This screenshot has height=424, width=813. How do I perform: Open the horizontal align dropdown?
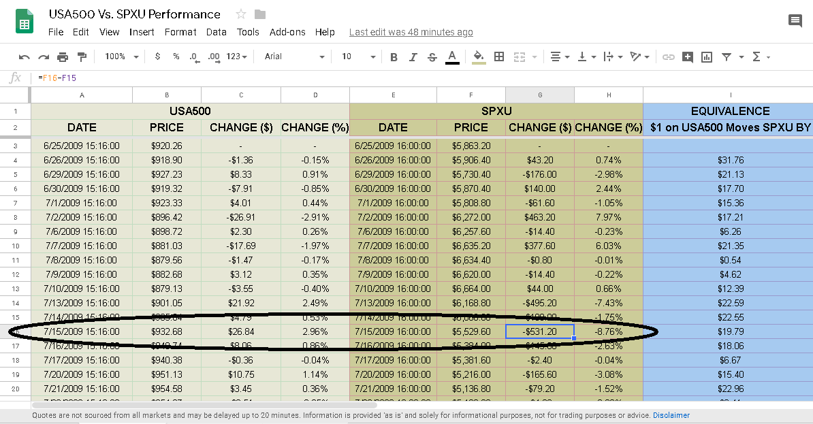pyautogui.click(x=560, y=57)
